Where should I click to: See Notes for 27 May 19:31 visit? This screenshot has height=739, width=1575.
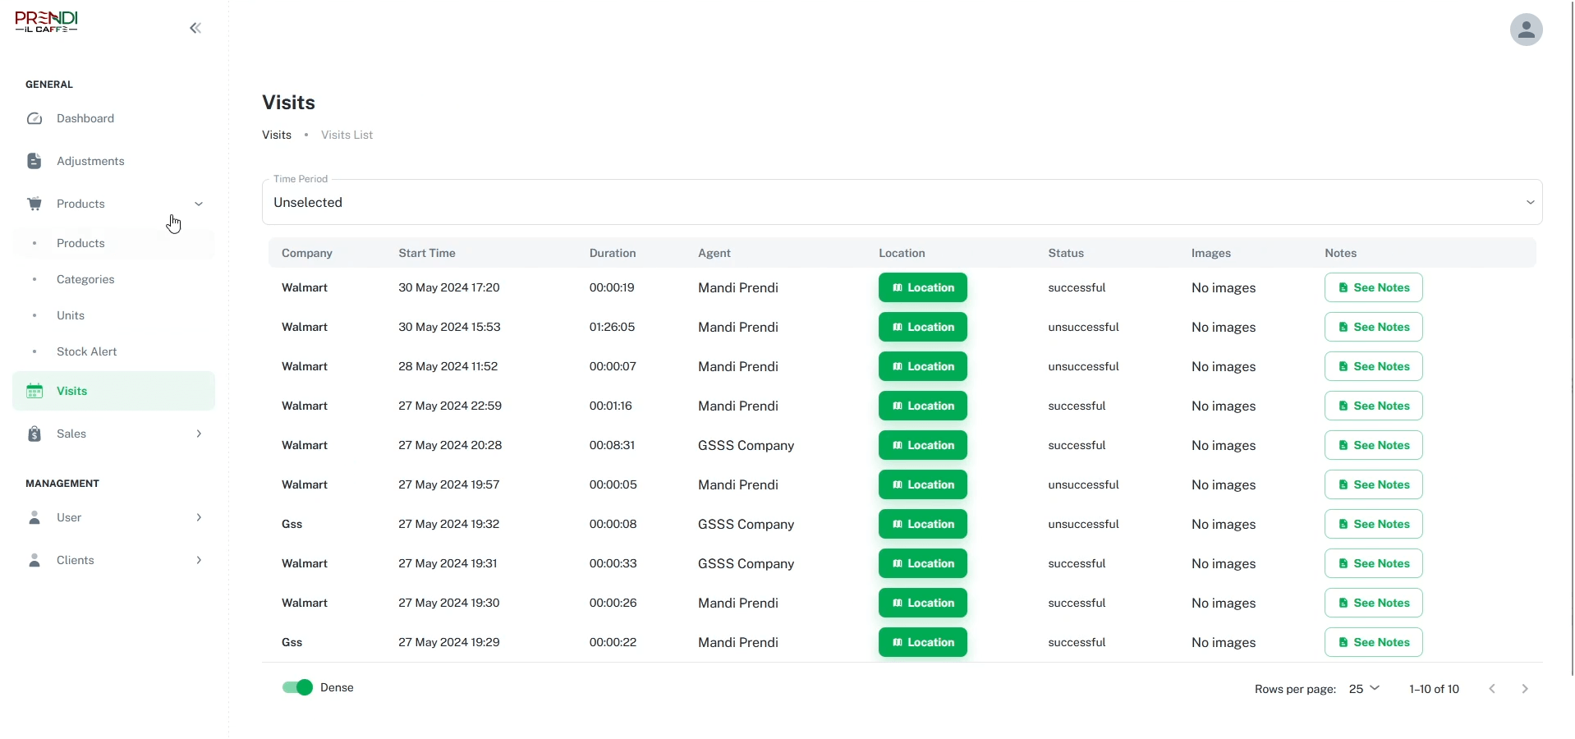tap(1373, 563)
